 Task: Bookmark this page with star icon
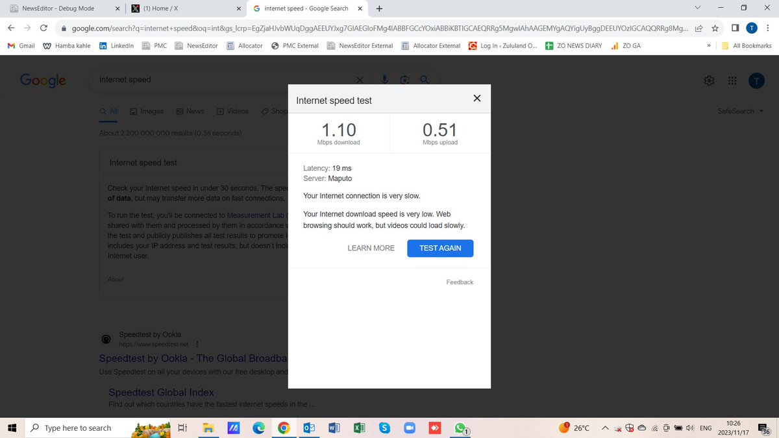click(x=715, y=28)
